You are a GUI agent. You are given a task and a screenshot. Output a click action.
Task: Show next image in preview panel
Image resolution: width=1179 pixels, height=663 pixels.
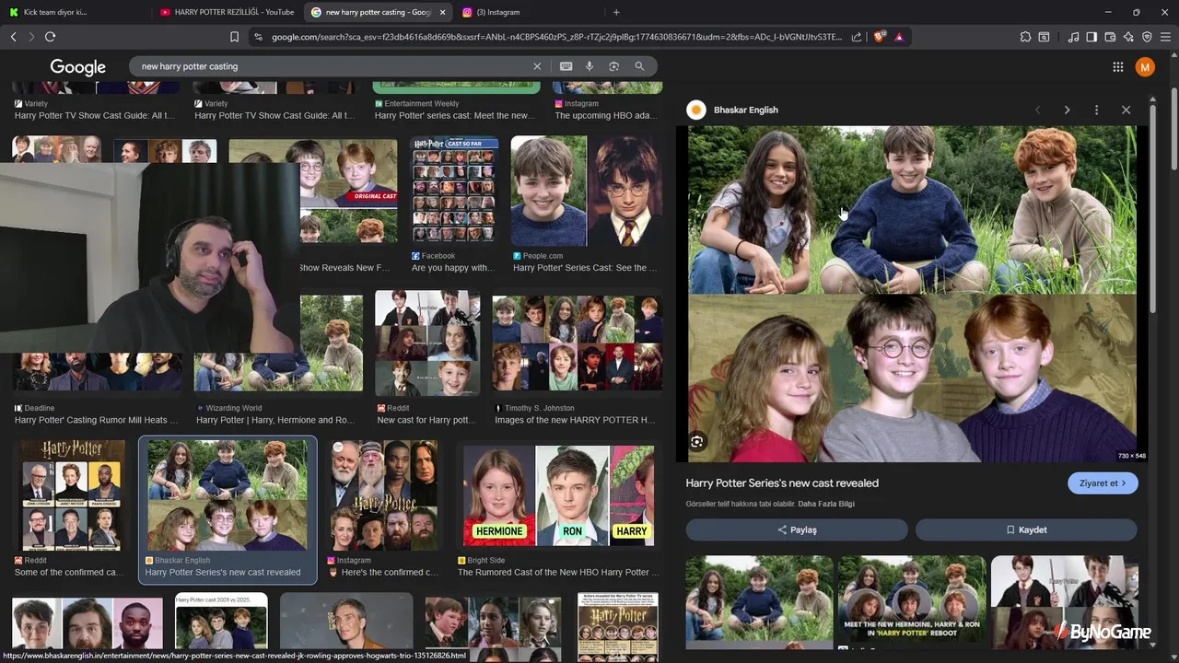click(1067, 110)
